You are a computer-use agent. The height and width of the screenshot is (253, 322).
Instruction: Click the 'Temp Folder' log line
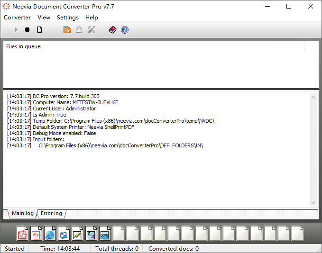(x=110, y=121)
